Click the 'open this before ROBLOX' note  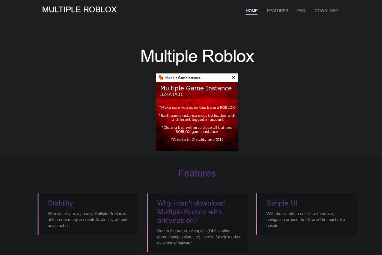[x=197, y=107]
